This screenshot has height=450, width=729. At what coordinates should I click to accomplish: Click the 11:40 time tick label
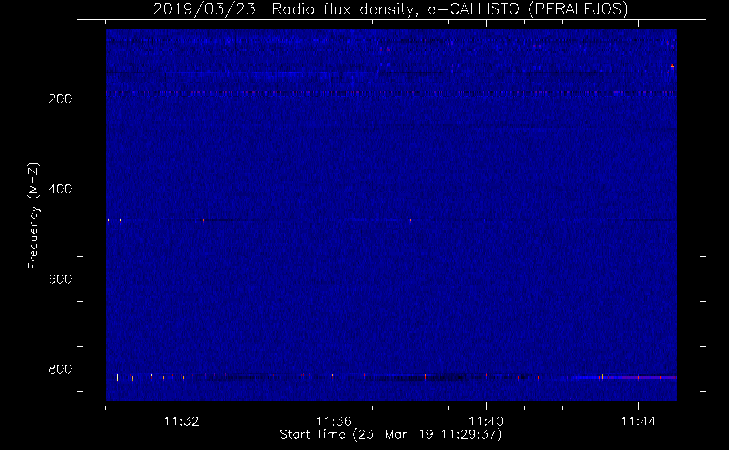tap(486, 422)
